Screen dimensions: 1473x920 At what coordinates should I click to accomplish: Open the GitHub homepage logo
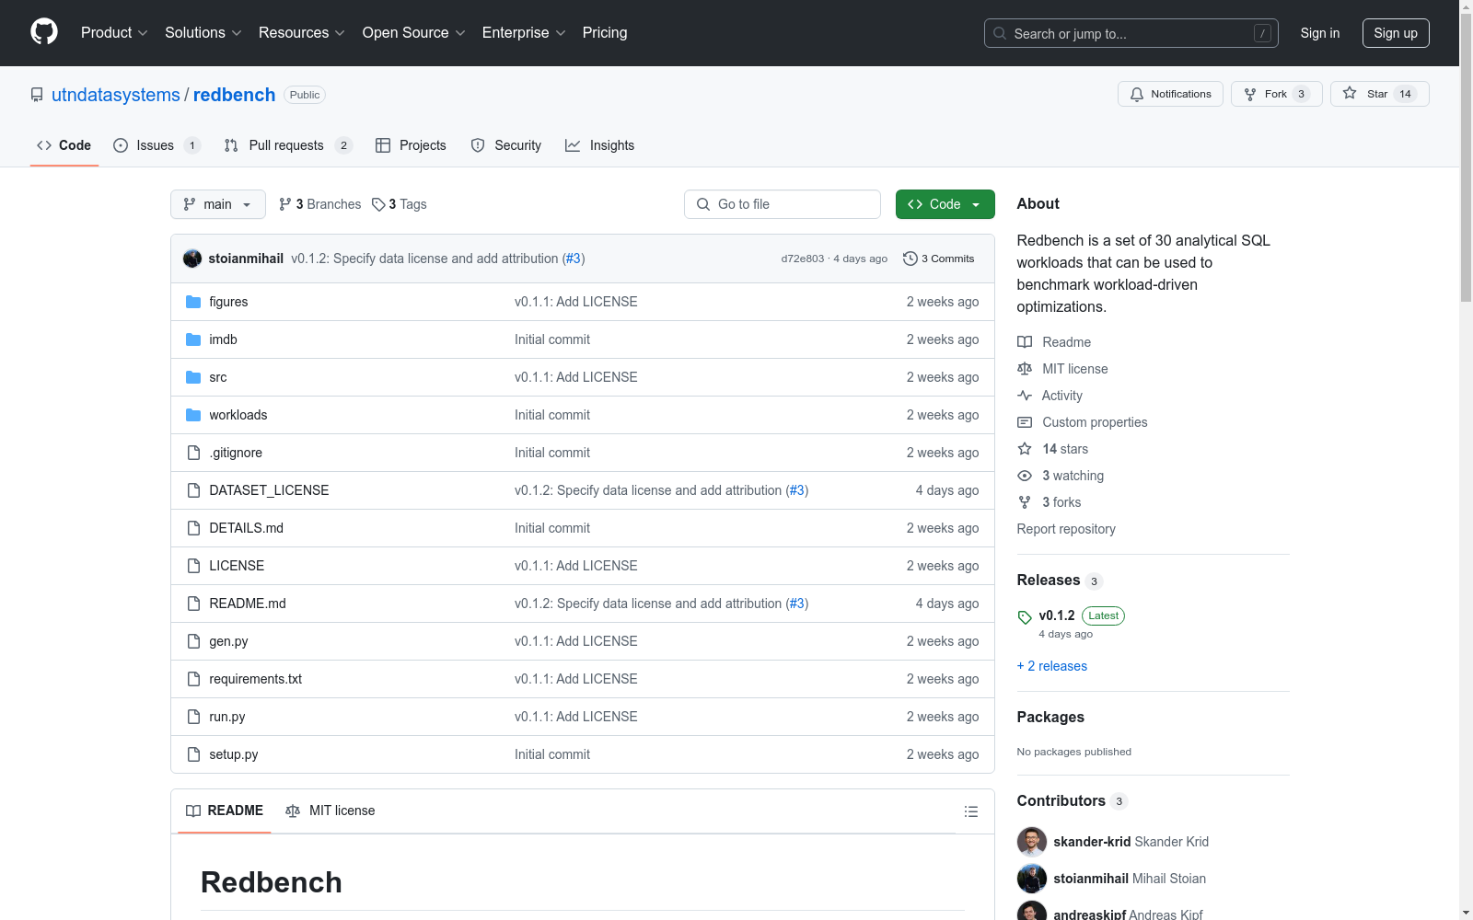(x=44, y=32)
